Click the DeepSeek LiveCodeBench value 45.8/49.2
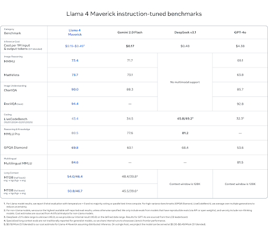Screen dimensions: 268x229 [x=185, y=118]
